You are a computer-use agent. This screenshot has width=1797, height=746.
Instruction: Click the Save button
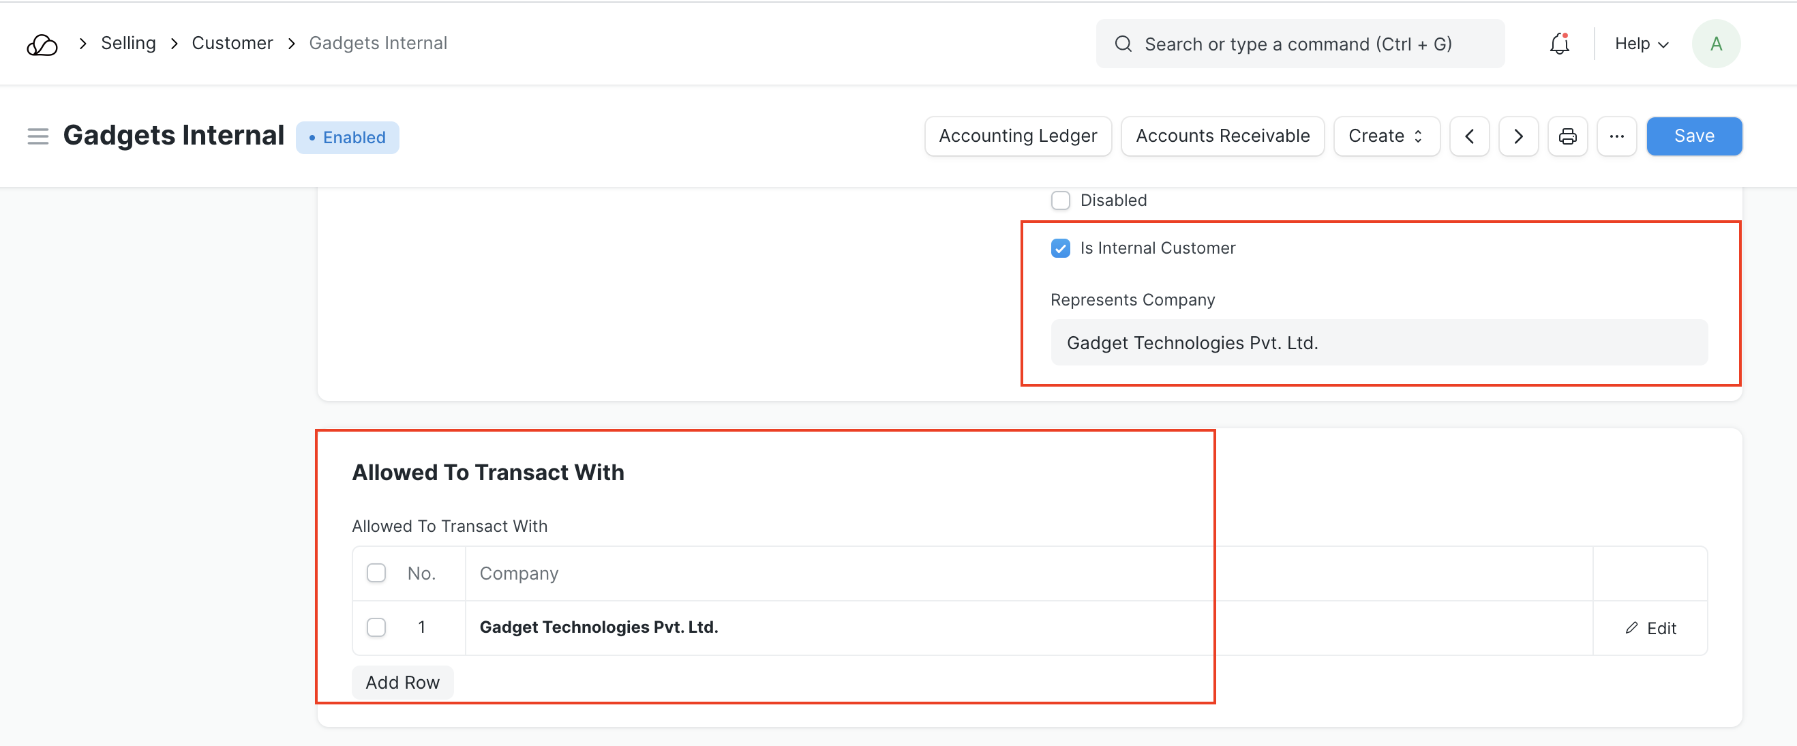(x=1694, y=136)
